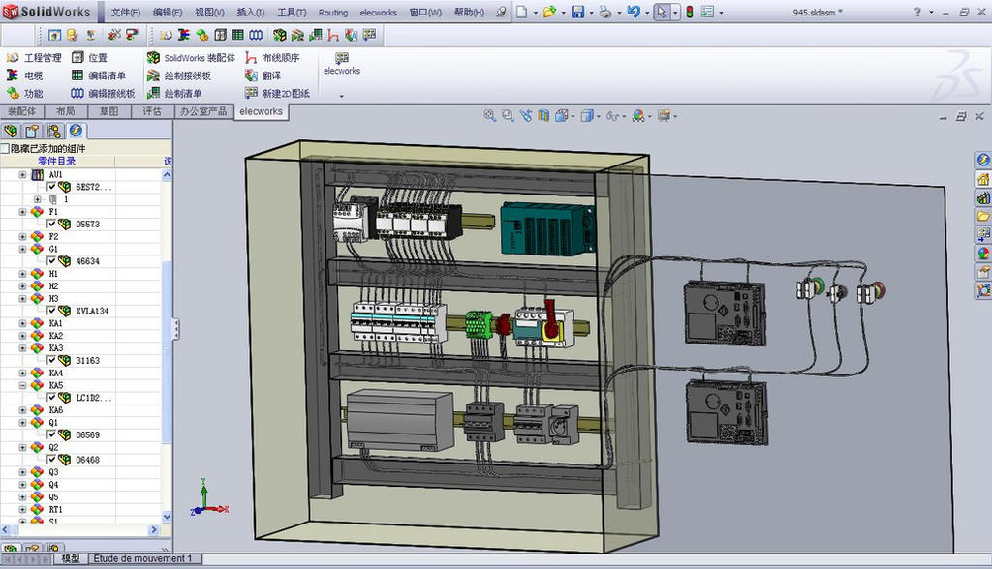Click 新建2D图纸 new 2D drawing
The width and height of the screenshot is (992, 569).
click(x=277, y=94)
